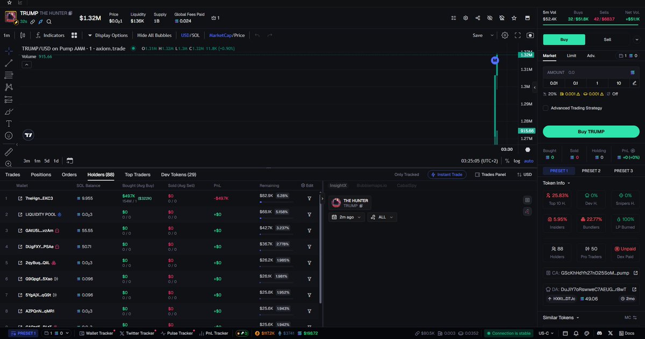This screenshot has width=645, height=339.
Task: Select the trend line drawing tool
Action: [9, 63]
